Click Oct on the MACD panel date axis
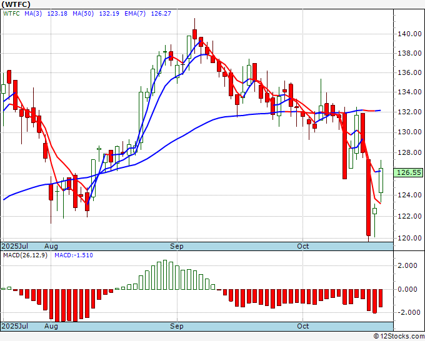 302,326
